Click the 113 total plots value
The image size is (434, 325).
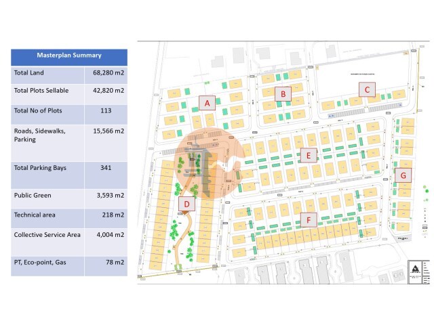[x=106, y=110]
